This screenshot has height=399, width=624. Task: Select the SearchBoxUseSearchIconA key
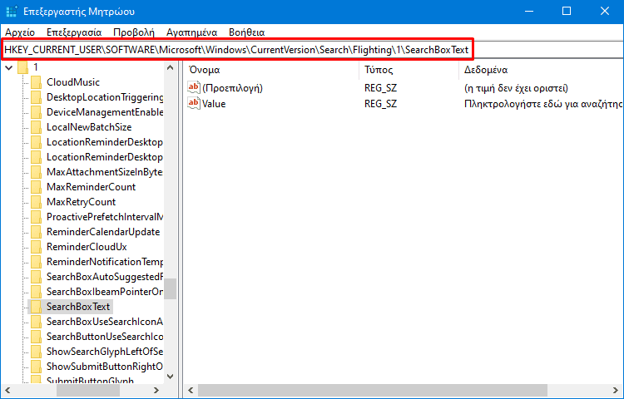pos(105,322)
